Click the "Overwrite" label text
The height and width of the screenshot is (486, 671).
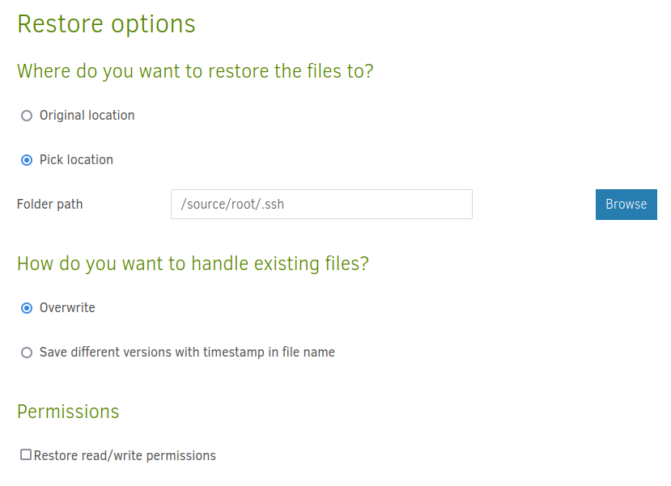pyautogui.click(x=67, y=308)
